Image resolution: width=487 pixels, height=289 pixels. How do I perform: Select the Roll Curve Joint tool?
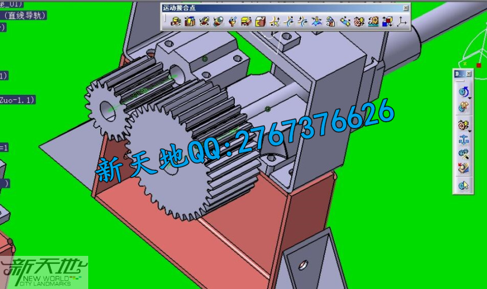pyautogui.click(x=303, y=21)
